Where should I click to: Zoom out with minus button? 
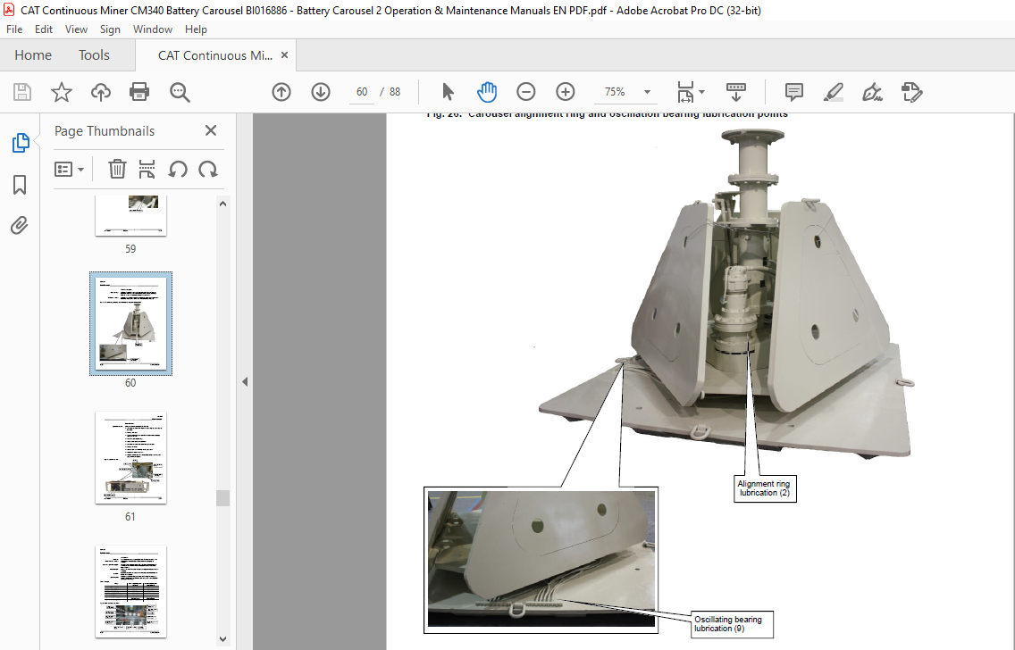[x=525, y=92]
